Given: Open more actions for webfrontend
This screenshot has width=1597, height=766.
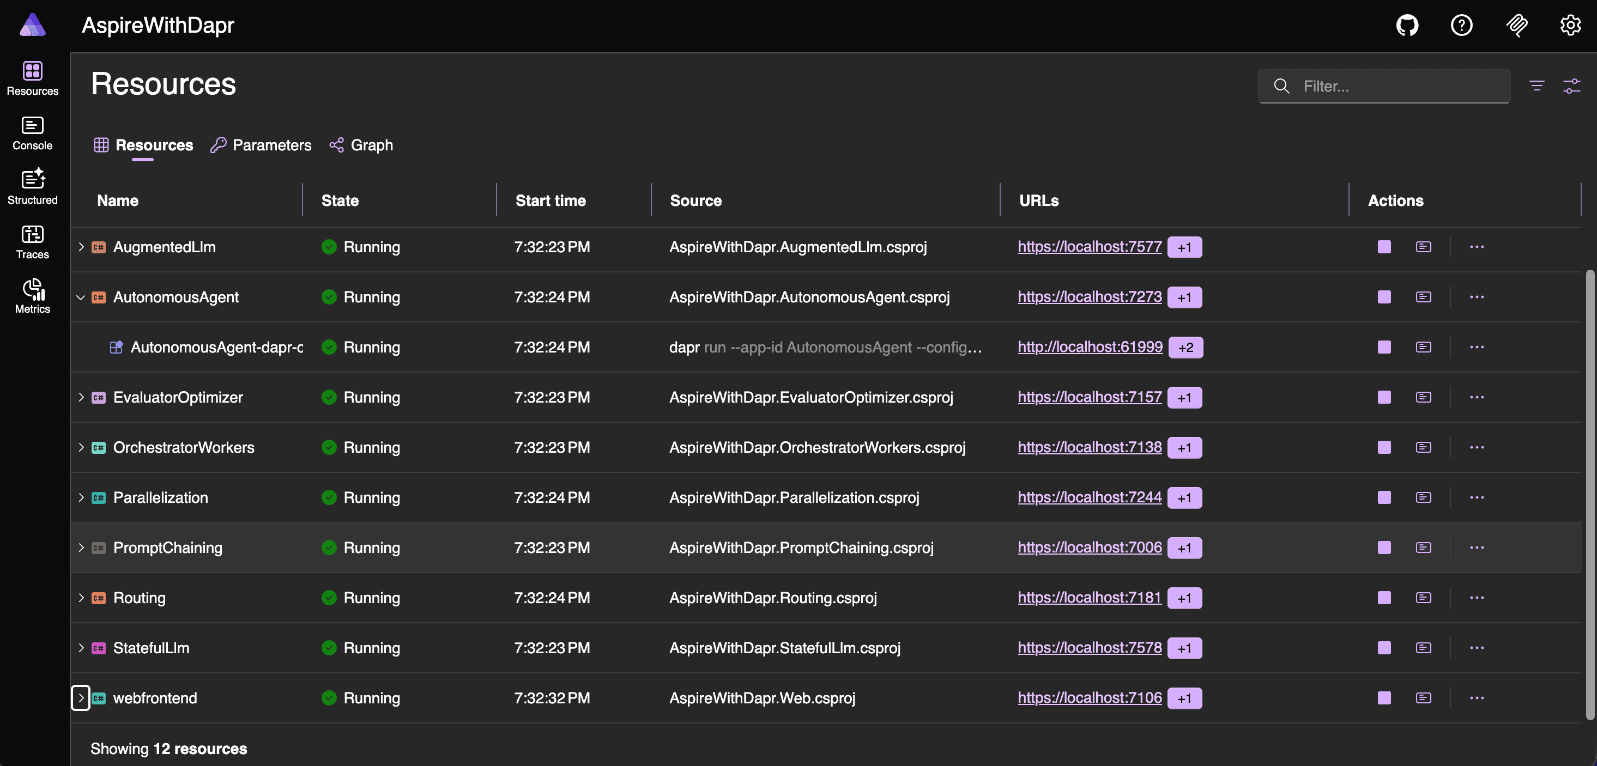Looking at the screenshot, I should [x=1477, y=698].
